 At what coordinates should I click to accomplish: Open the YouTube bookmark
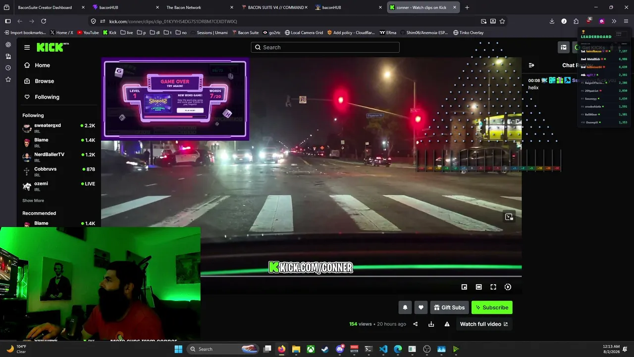point(88,33)
